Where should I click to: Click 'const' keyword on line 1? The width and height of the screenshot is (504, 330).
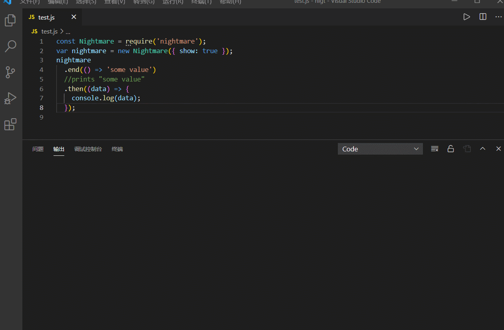click(x=66, y=41)
